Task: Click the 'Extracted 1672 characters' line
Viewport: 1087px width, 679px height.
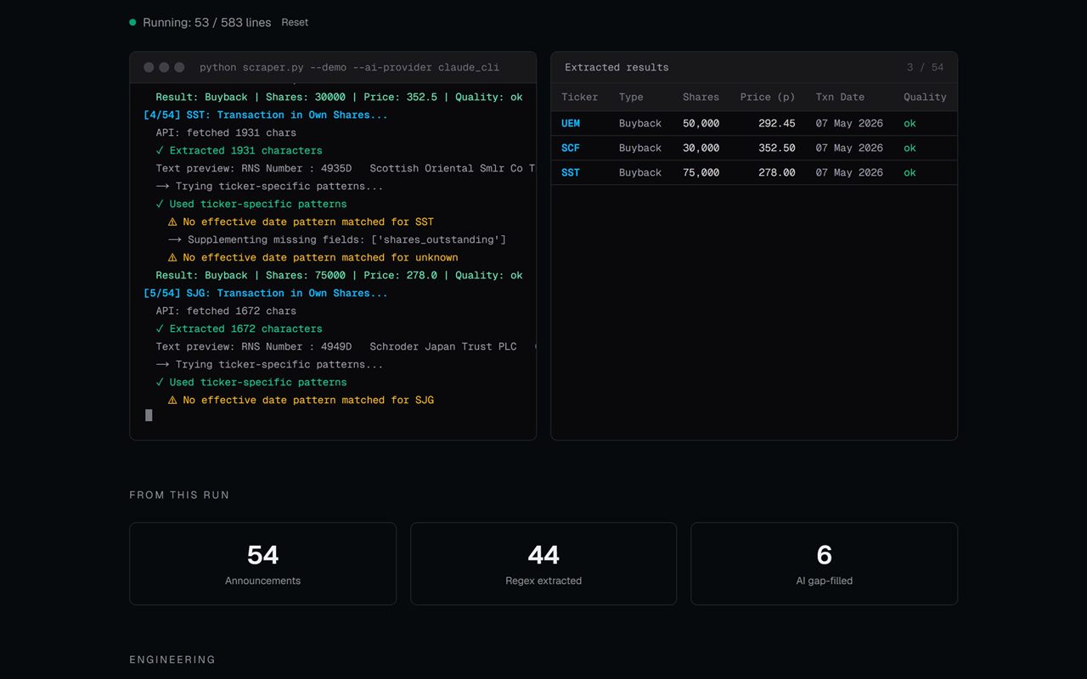Action: pos(239,328)
